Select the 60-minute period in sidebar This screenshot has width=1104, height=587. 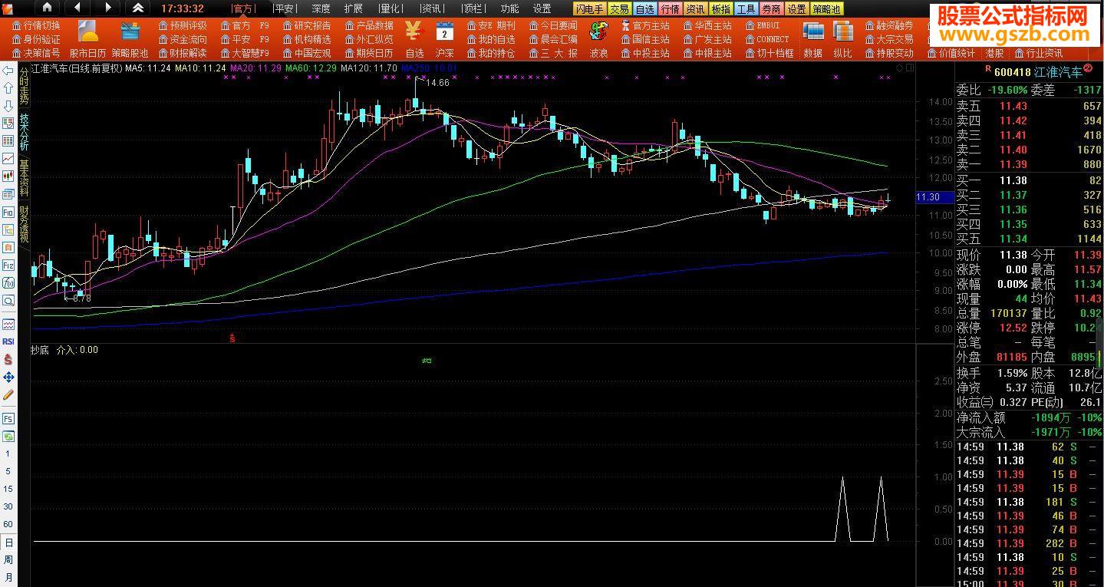(x=8, y=524)
